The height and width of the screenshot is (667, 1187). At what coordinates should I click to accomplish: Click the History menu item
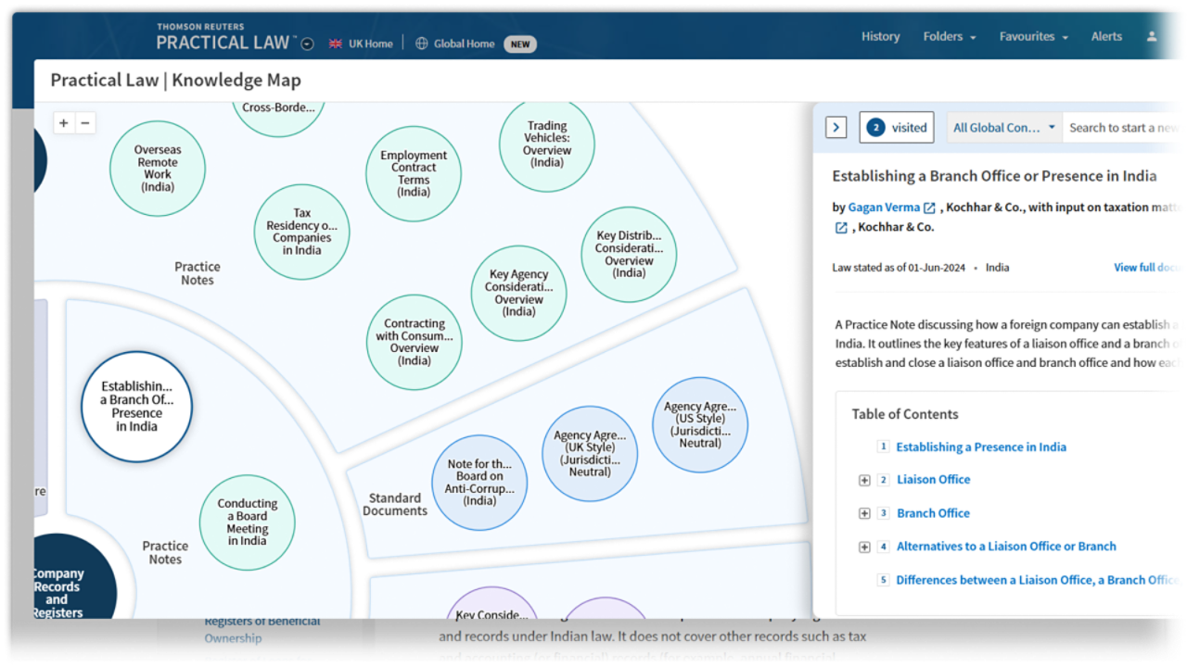coord(880,37)
